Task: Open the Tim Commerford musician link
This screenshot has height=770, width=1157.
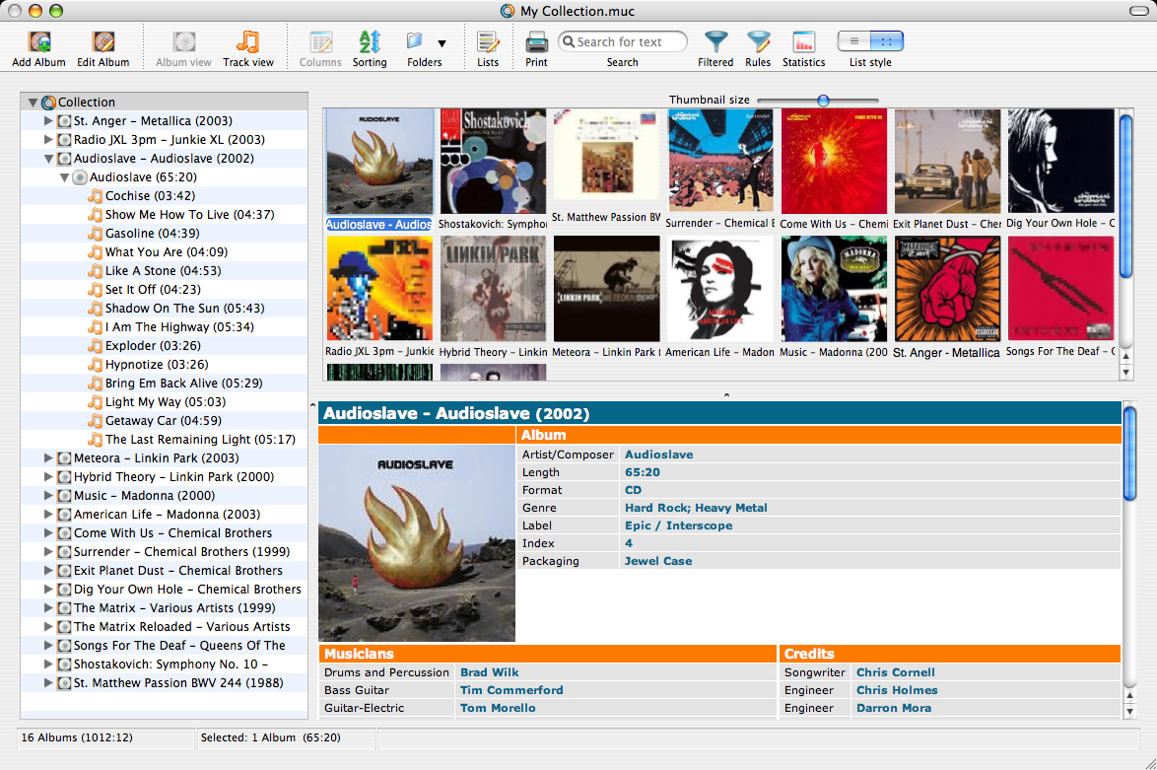Action: (x=511, y=690)
